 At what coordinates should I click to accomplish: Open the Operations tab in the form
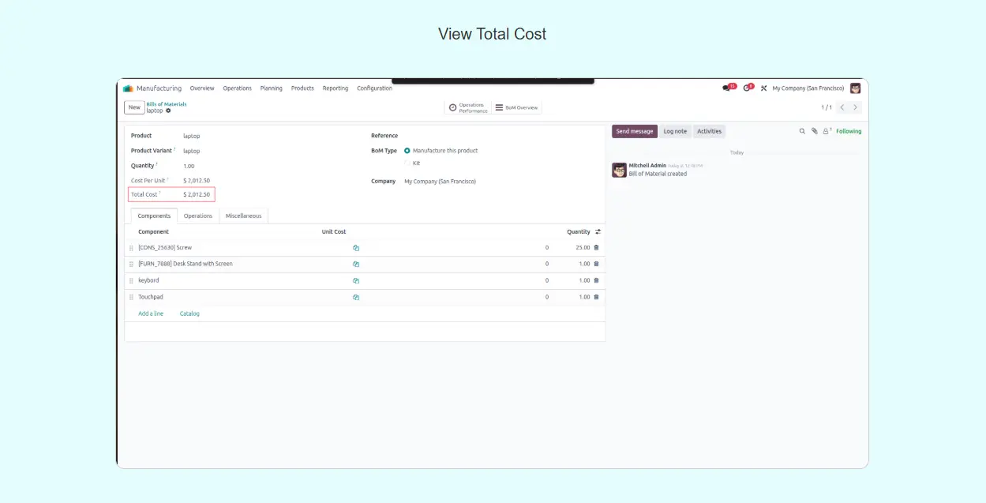point(198,216)
